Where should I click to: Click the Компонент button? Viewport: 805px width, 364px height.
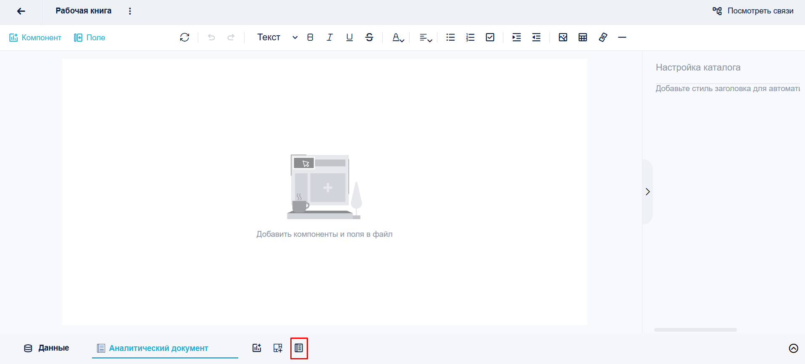click(x=35, y=37)
